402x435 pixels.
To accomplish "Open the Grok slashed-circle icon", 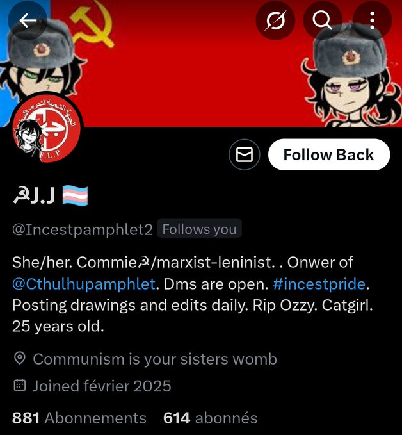I will 275,21.
